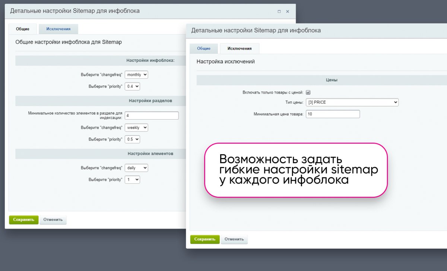Image resolution: width=447 pixels, height=271 pixels.
Task: Open the Общие tab in back dialog
Action: tap(23, 29)
